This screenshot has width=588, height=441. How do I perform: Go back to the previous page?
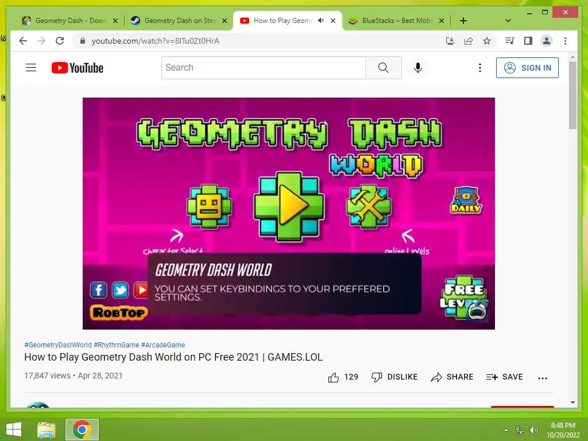click(x=23, y=41)
